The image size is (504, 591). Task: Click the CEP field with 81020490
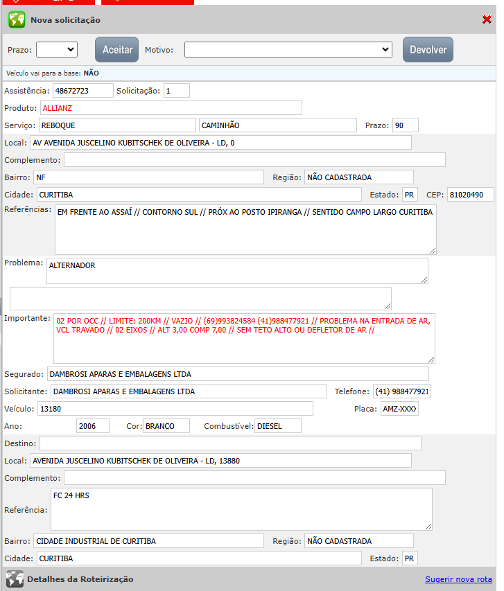(x=471, y=195)
